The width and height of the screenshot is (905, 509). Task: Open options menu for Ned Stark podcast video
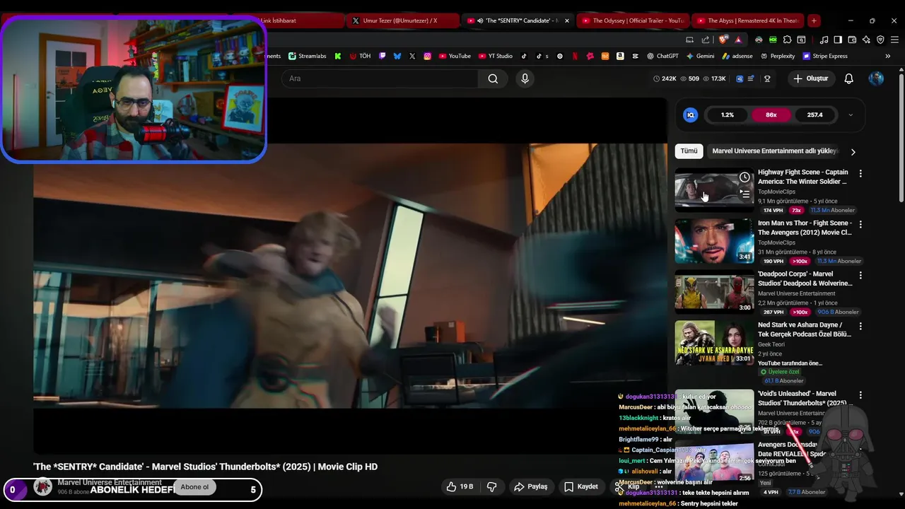(860, 326)
